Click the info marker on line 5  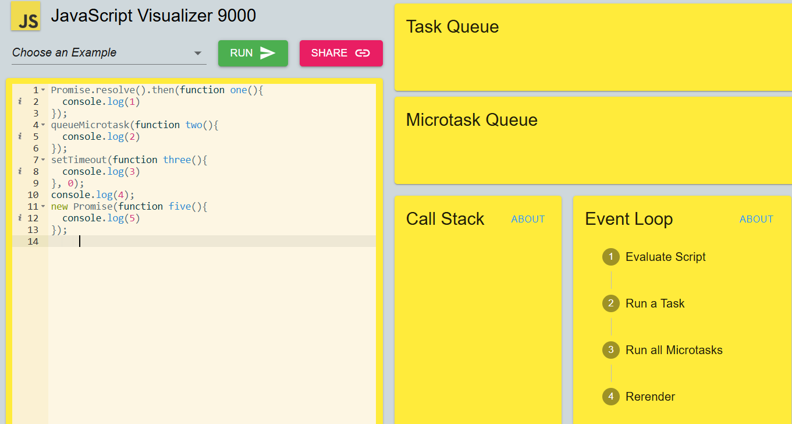(x=20, y=136)
